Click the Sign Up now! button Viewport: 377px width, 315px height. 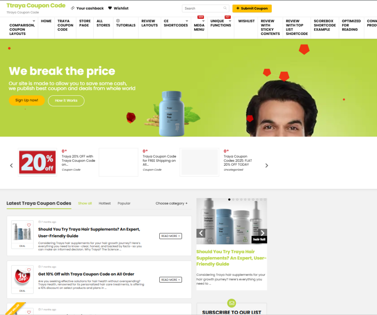coord(27,100)
